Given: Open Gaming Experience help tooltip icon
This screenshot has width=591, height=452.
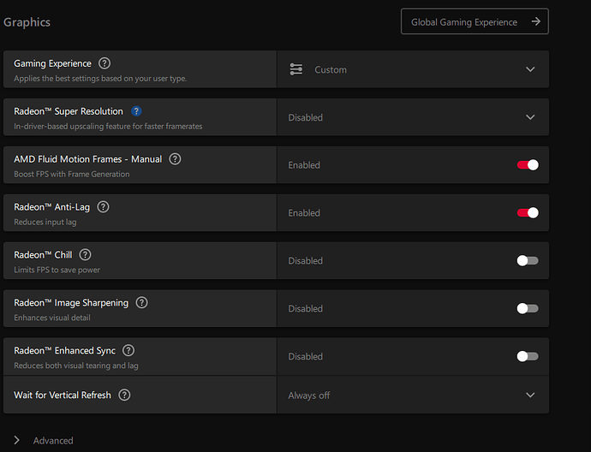Looking at the screenshot, I should pos(104,63).
